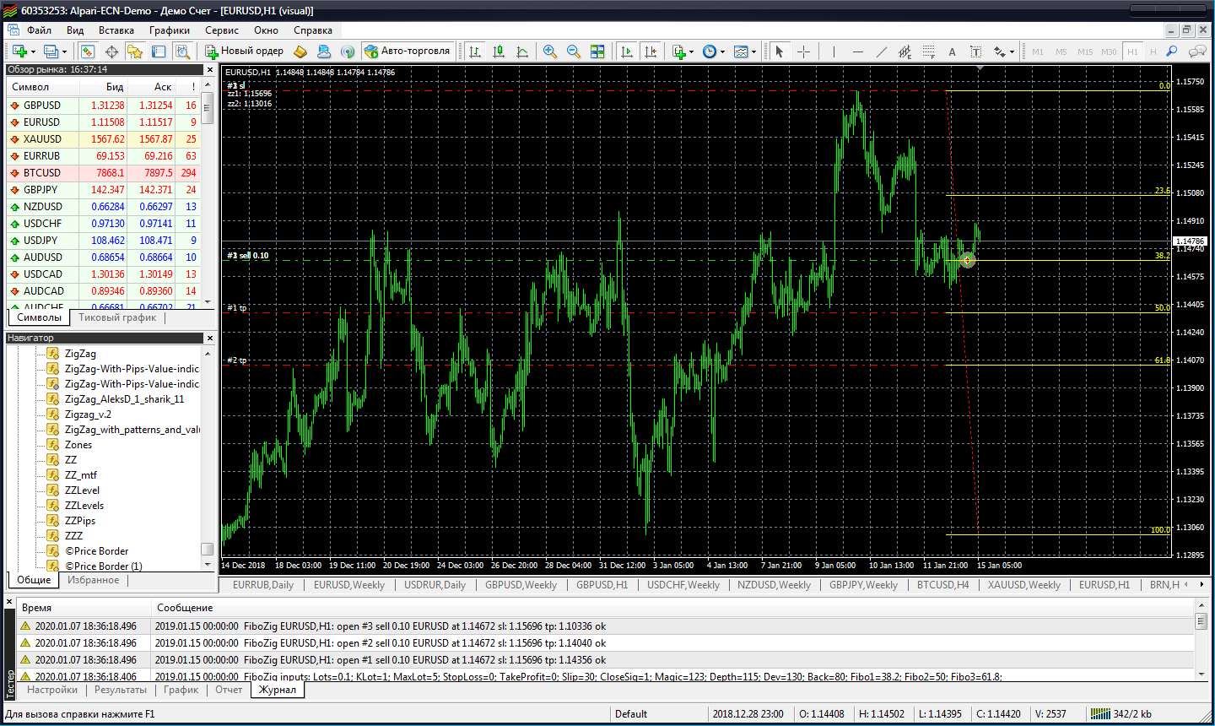Click the Zoom In magnifier icon
Image resolution: width=1215 pixels, height=726 pixels.
(550, 51)
